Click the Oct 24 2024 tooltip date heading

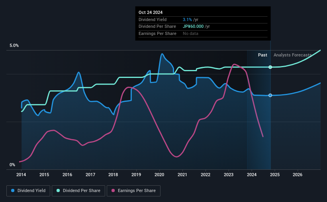[151, 12]
